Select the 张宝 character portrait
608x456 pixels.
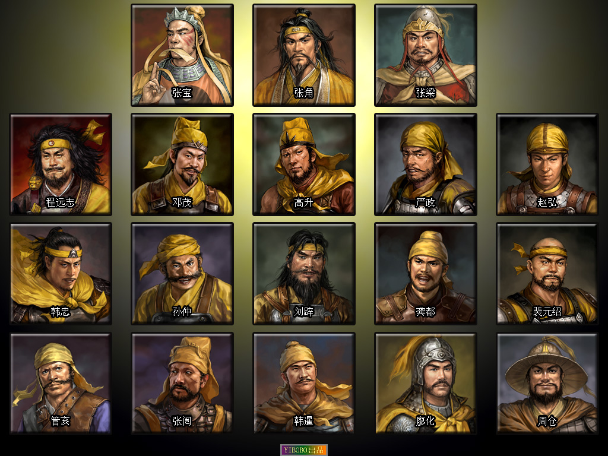(182, 55)
